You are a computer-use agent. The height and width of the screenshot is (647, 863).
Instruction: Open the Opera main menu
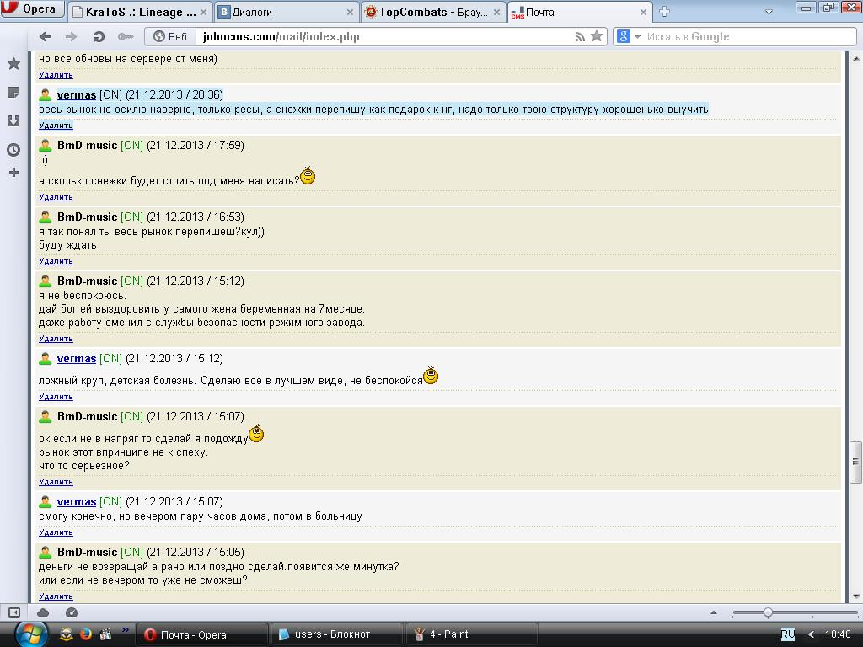tap(31, 9)
